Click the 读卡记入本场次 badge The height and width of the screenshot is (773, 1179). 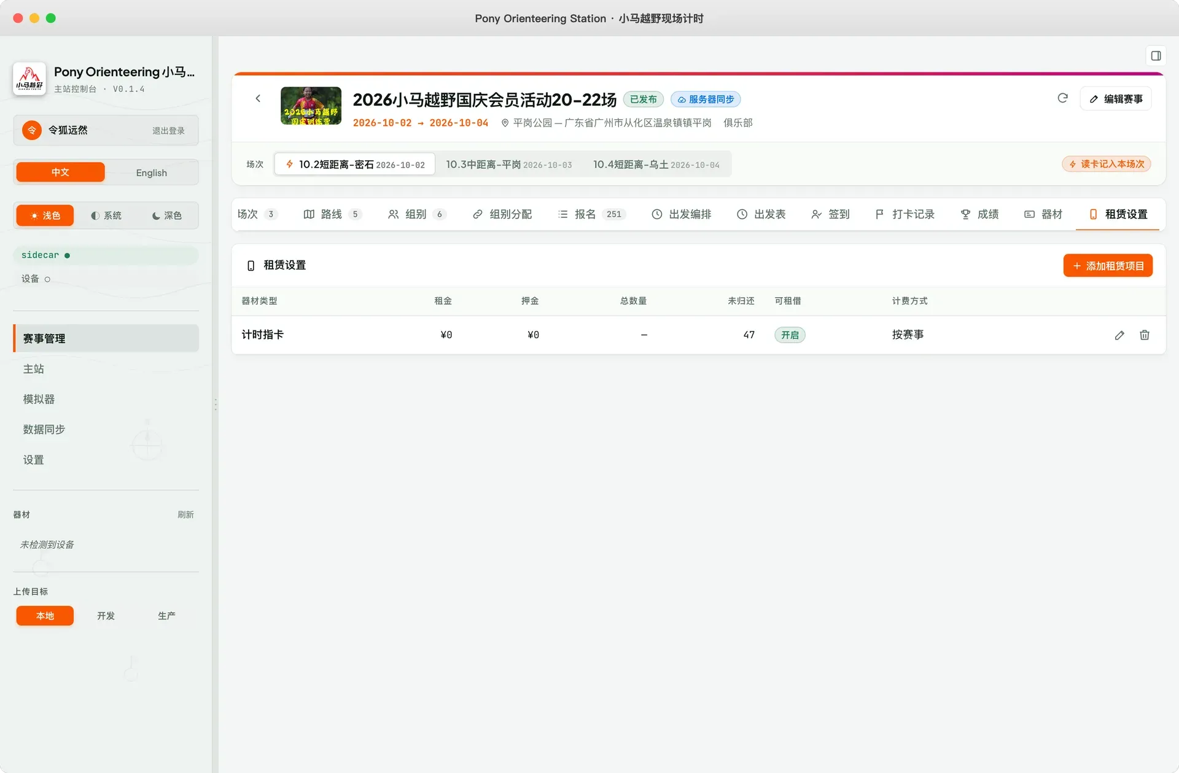1106,164
